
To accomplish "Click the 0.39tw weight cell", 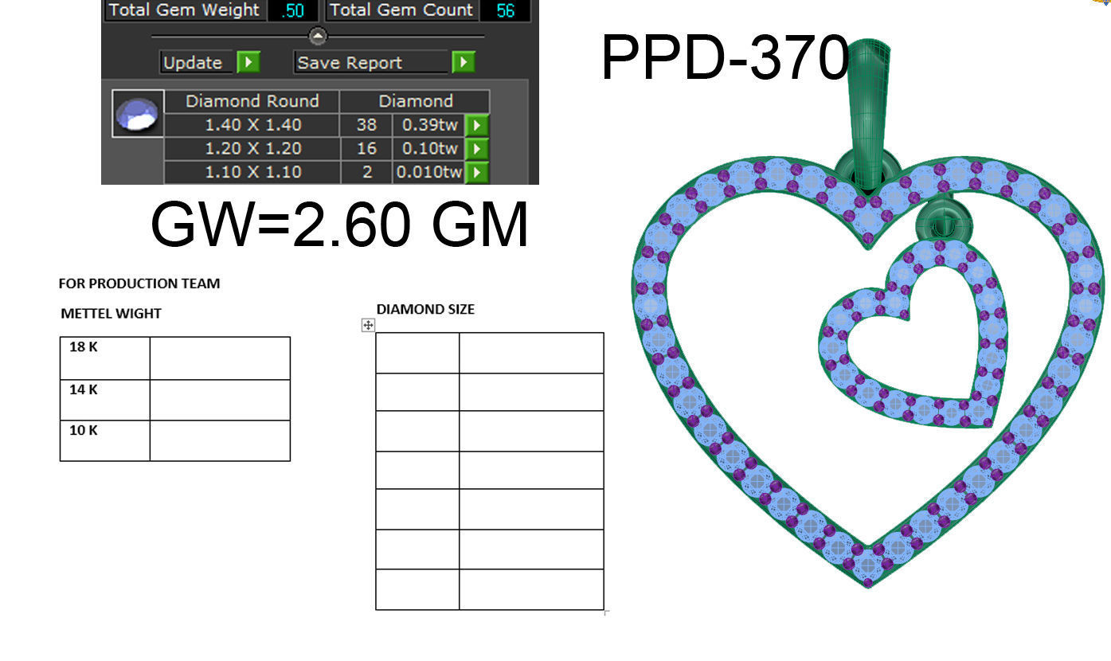I will point(428,125).
